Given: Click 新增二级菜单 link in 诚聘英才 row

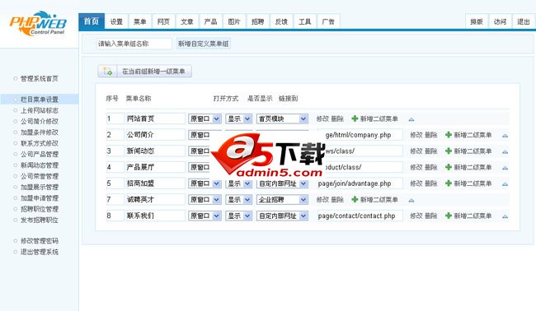Looking at the screenshot, I should (x=378, y=199).
